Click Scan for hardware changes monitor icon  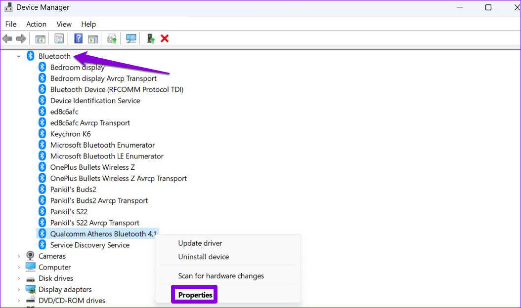click(x=131, y=39)
